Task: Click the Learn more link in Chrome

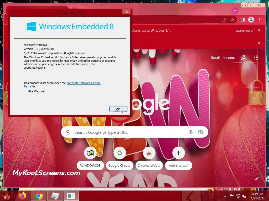Action: [x=244, y=30]
